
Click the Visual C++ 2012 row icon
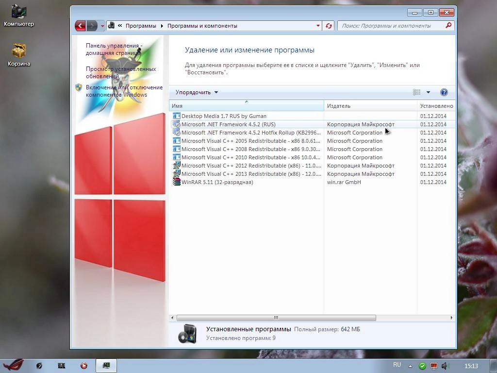[x=177, y=165]
